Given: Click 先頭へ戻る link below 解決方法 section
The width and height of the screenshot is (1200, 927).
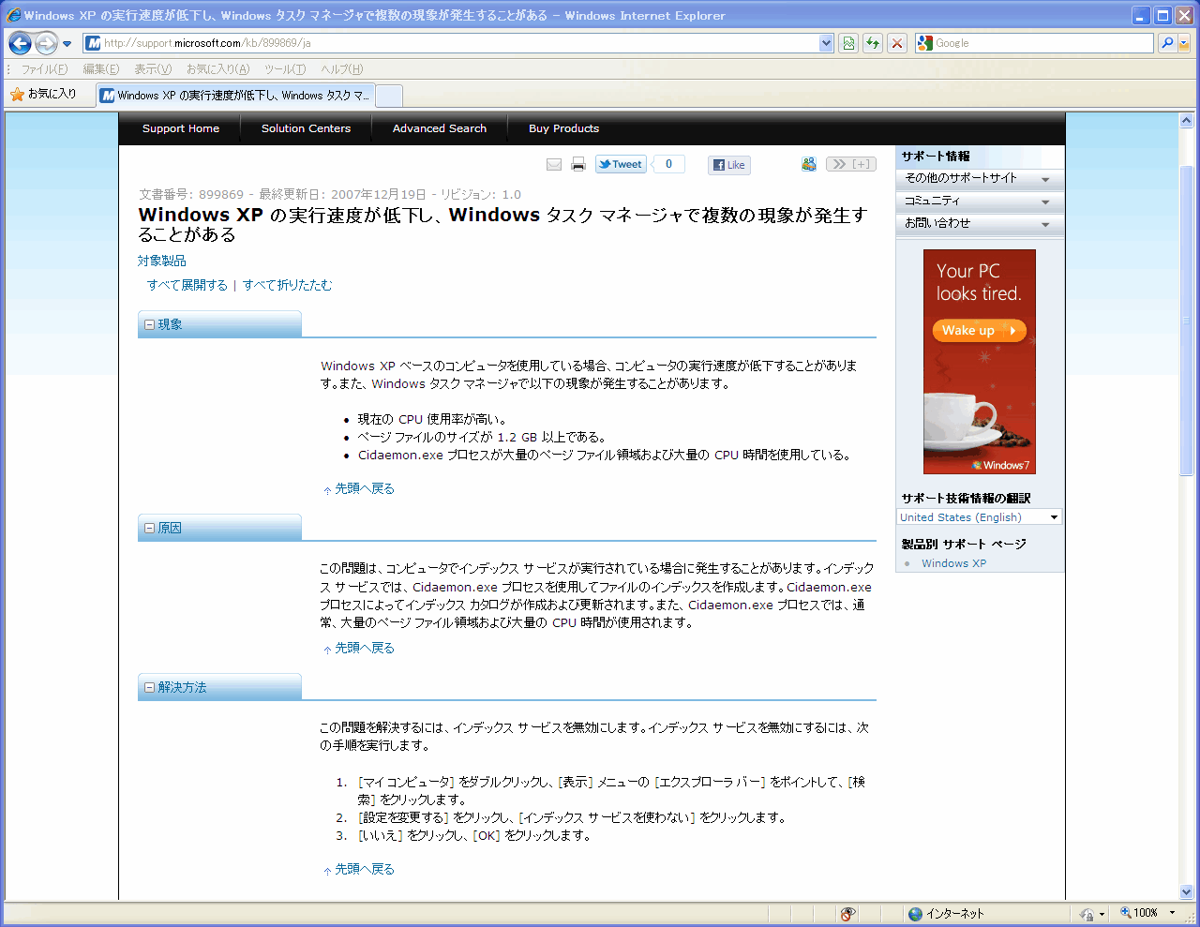Looking at the screenshot, I should 365,870.
